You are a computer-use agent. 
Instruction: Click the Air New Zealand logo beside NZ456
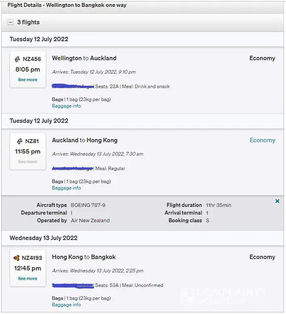point(18,59)
